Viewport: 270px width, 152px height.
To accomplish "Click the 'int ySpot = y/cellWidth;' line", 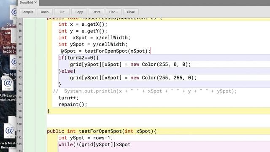I will coord(93,44).
